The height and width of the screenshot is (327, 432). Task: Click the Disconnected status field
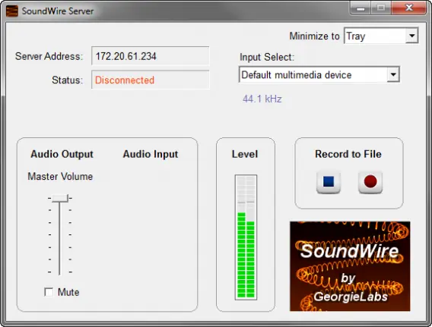click(x=151, y=80)
